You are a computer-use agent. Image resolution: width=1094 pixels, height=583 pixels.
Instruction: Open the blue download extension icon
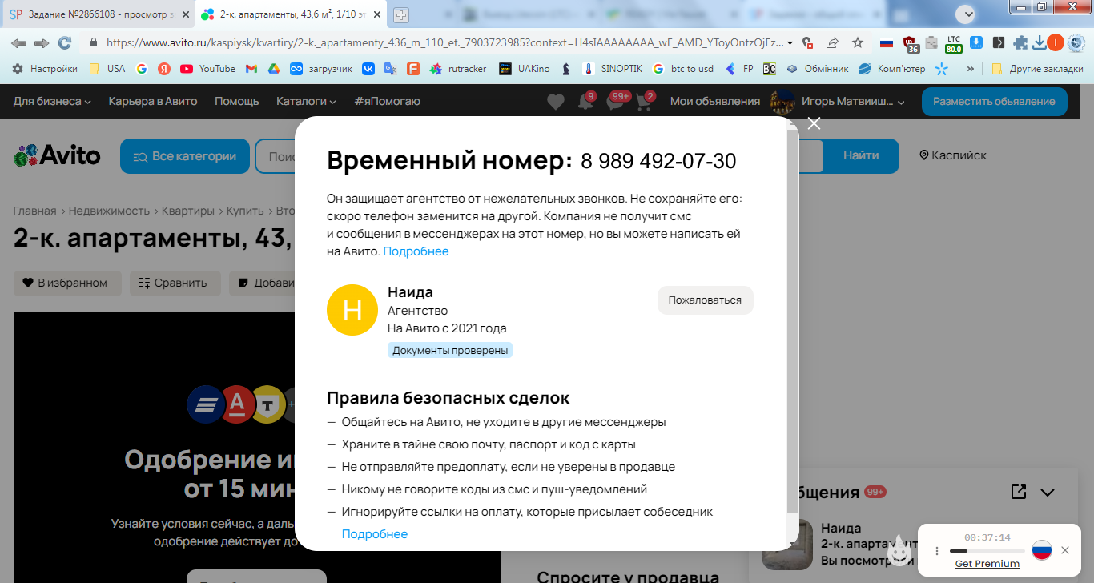pos(976,42)
